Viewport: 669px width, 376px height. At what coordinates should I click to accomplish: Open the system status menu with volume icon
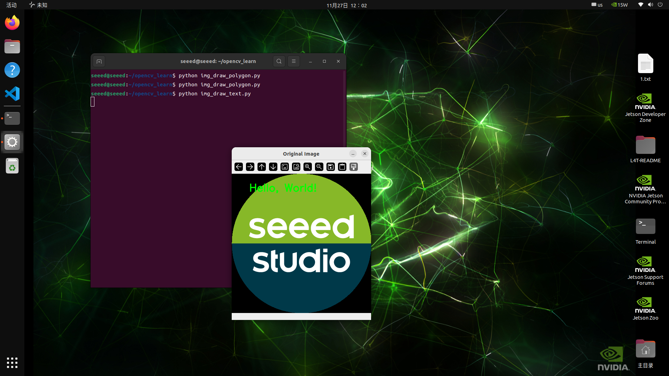650,5
